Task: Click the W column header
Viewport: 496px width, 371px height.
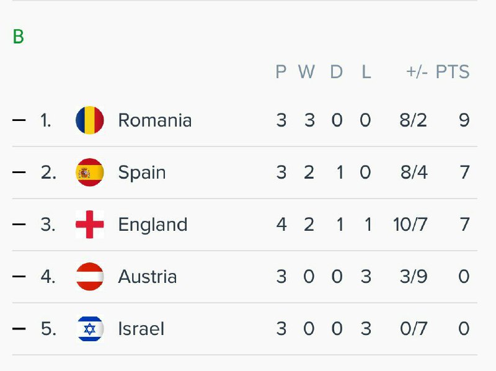Action: pos(306,72)
